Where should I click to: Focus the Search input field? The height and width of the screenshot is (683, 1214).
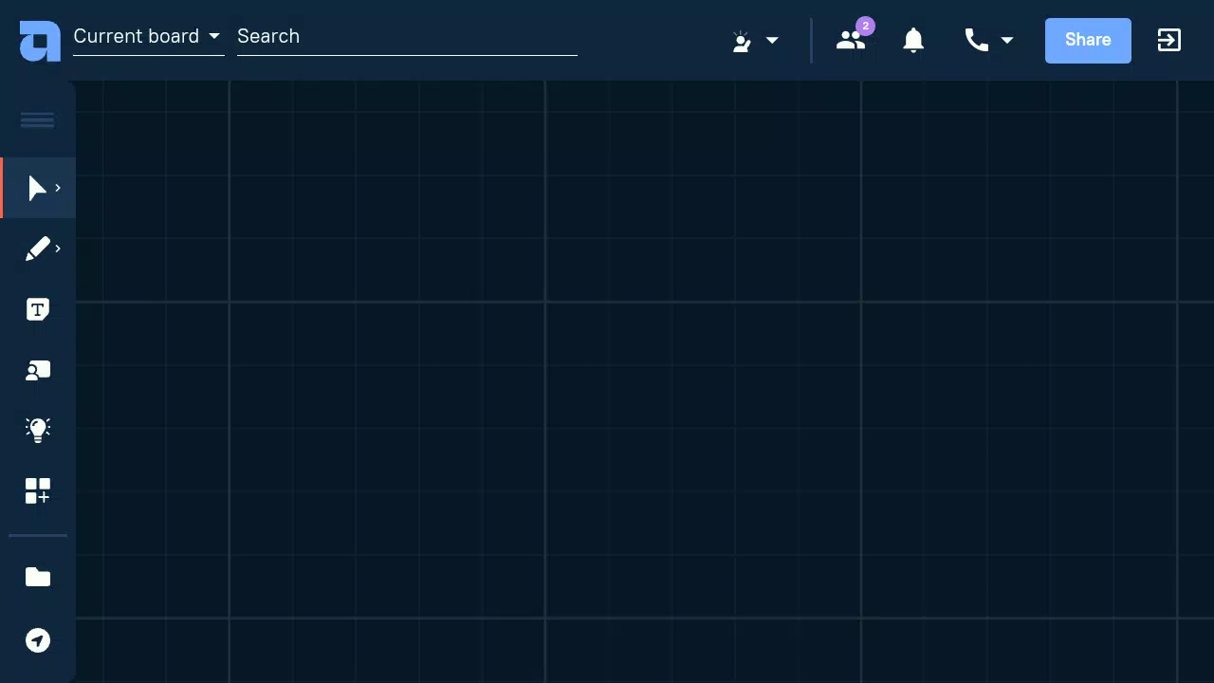click(407, 37)
